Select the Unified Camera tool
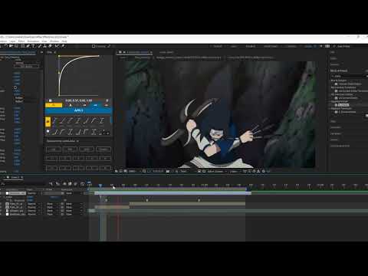Screen dimensions: 368x276 pyautogui.click(x=11, y=46)
